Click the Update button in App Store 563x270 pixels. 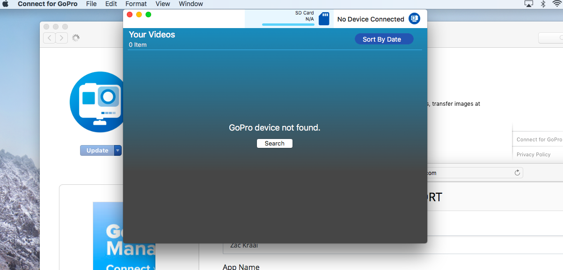coord(97,150)
